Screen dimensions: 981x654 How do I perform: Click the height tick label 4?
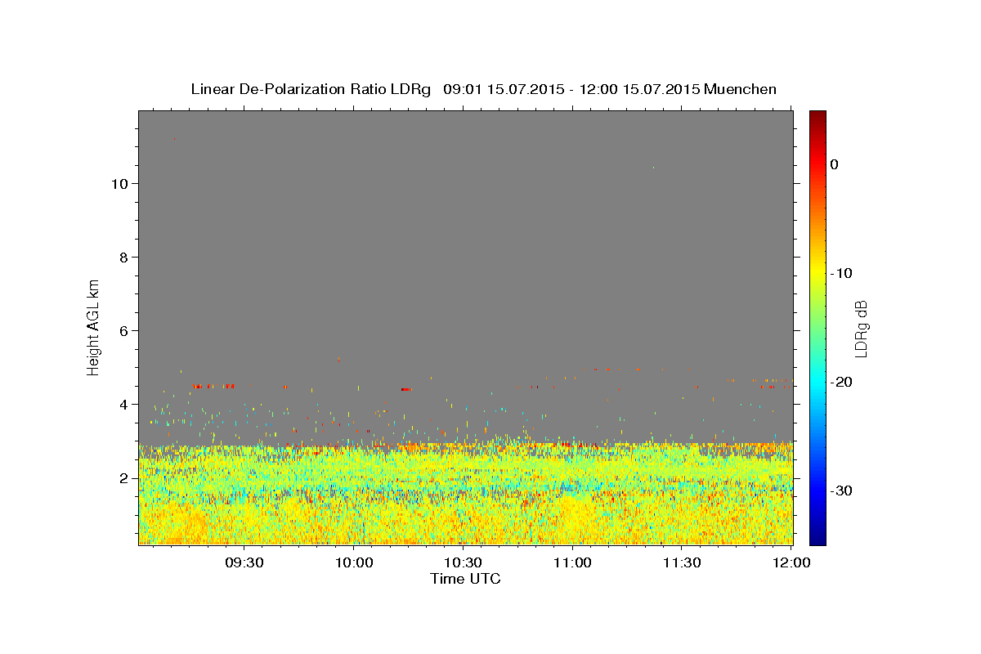123,404
